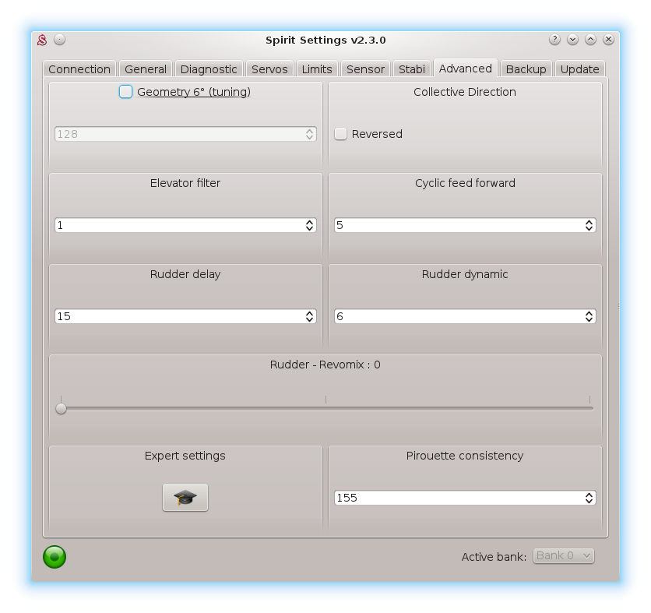Open the Rudder delay dropdown
The image size is (651, 613).
point(185,316)
